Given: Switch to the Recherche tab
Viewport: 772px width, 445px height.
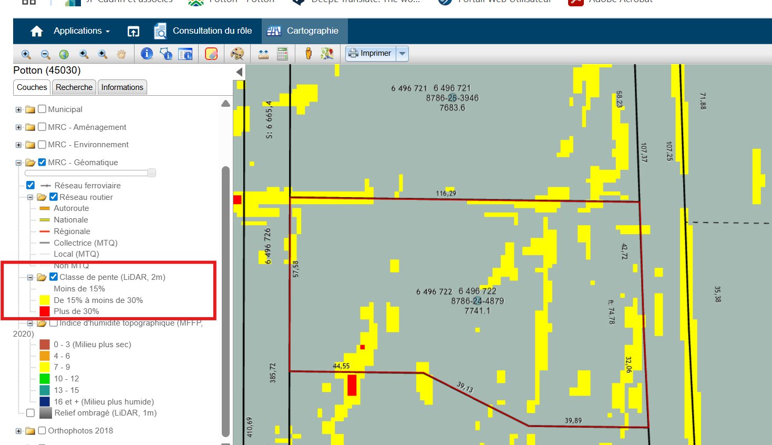Looking at the screenshot, I should click(x=74, y=87).
